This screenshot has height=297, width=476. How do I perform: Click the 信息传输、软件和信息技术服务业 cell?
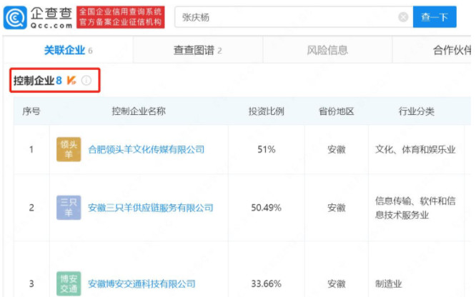click(415, 208)
